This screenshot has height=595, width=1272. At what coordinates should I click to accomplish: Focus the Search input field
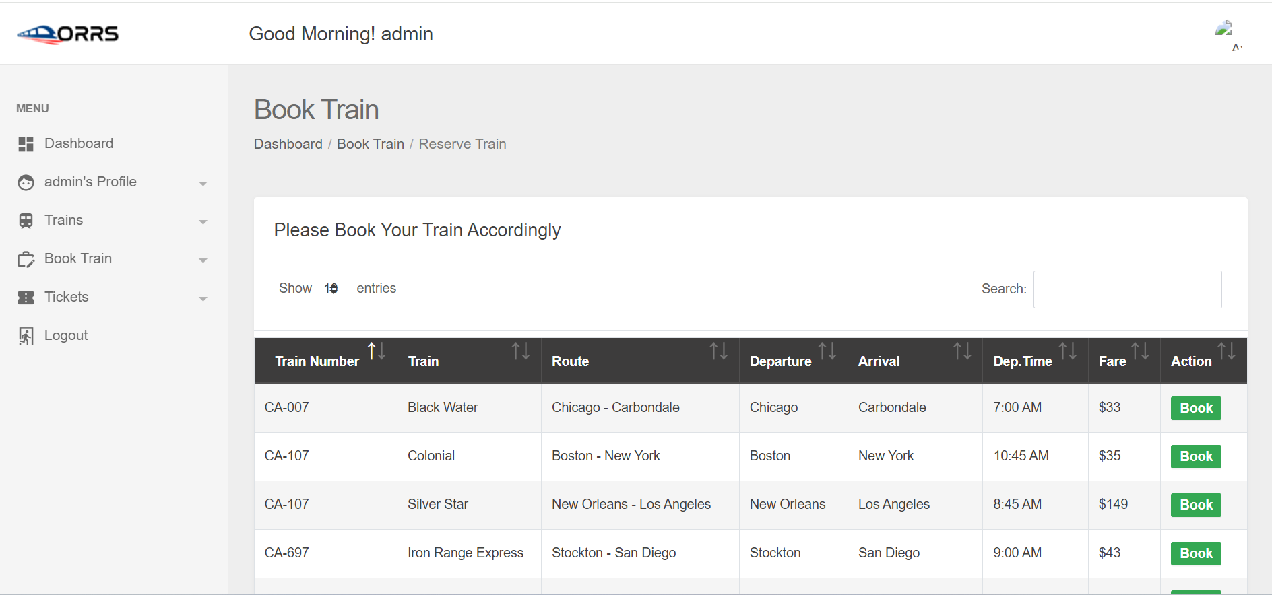pyautogui.click(x=1127, y=289)
